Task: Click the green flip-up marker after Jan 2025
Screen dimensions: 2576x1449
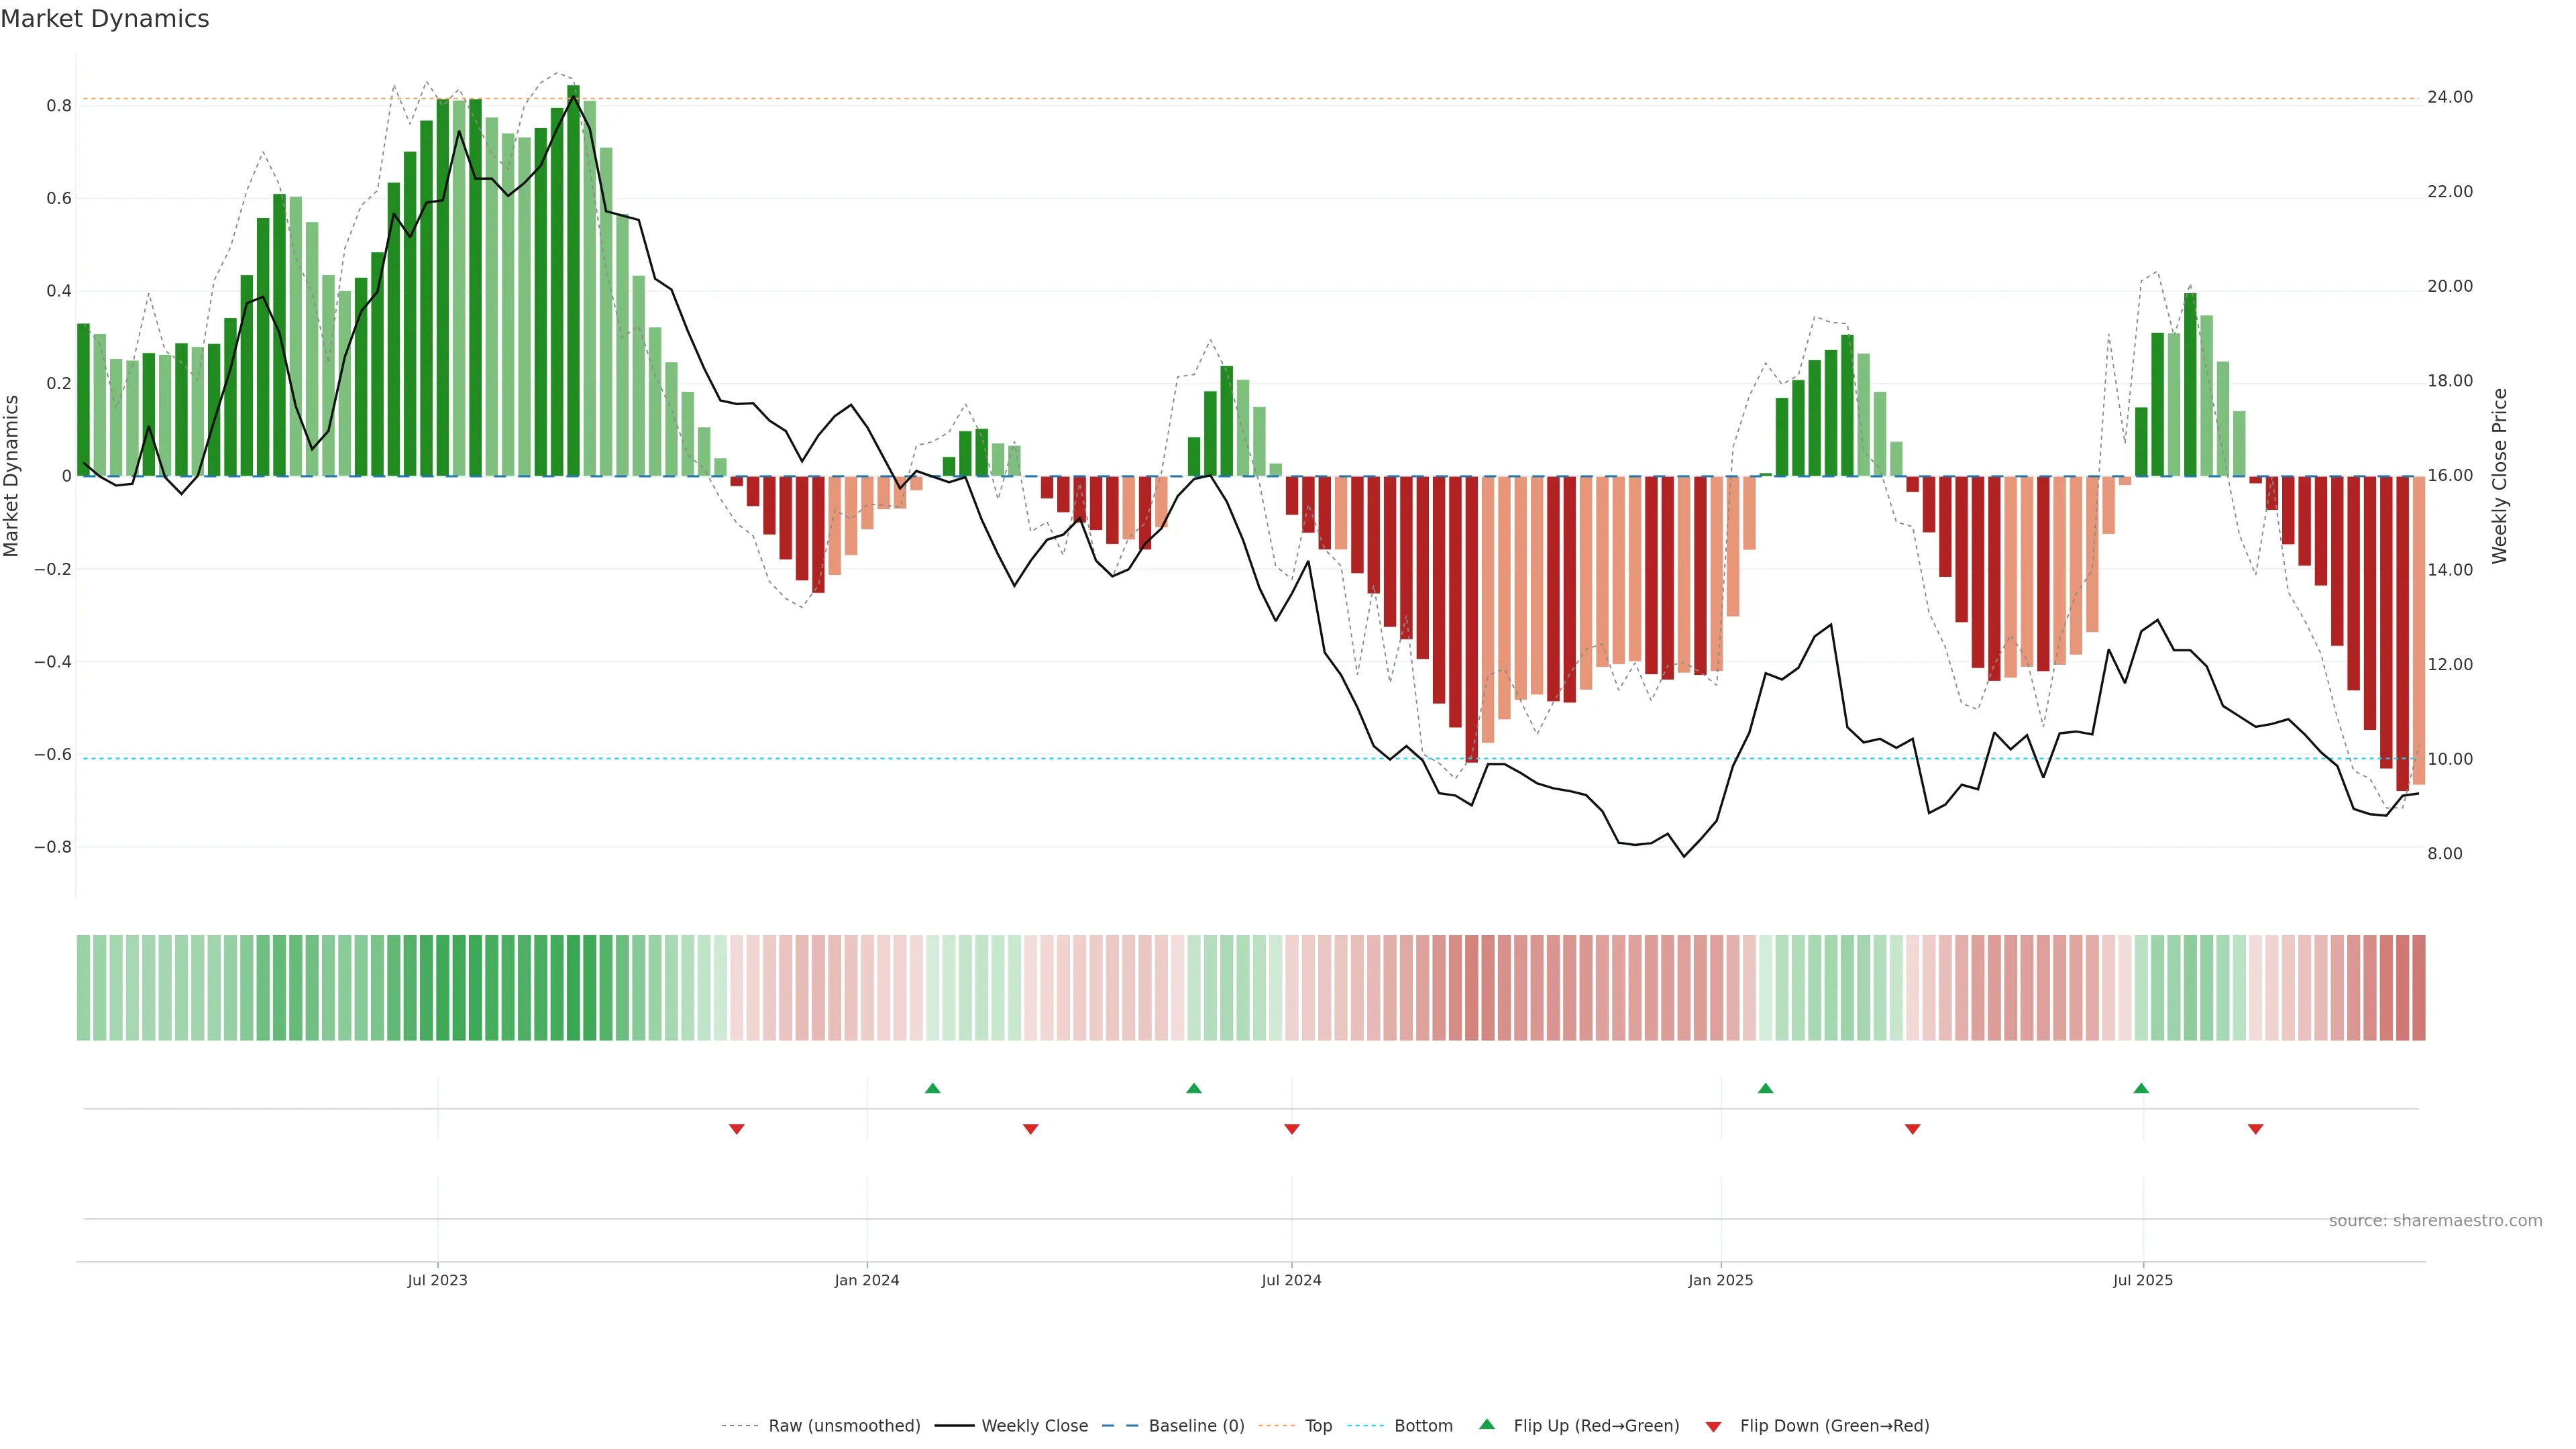Action: tap(1765, 1088)
